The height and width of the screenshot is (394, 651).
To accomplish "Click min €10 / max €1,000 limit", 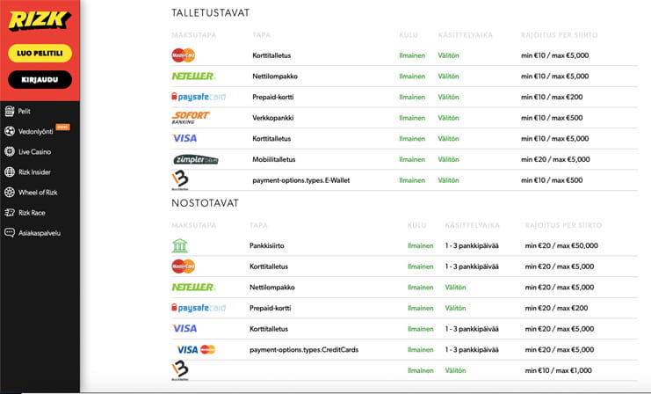I will (558, 370).
